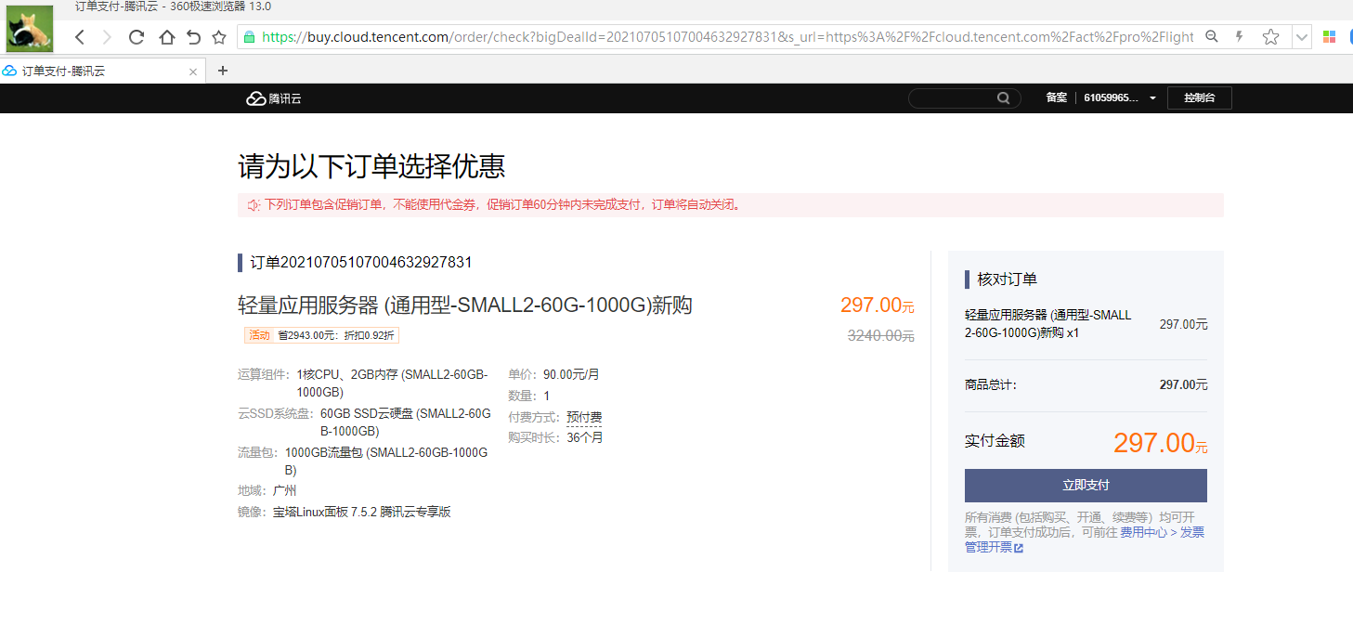
Task: Click the zoom magnifier icon in address bar
Action: 1211,37
